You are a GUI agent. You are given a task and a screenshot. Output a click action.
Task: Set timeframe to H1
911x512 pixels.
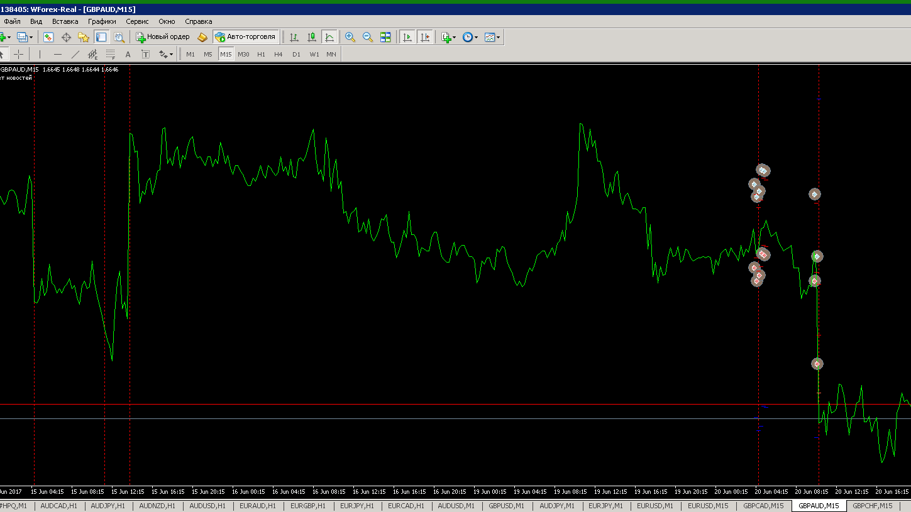[261, 54]
